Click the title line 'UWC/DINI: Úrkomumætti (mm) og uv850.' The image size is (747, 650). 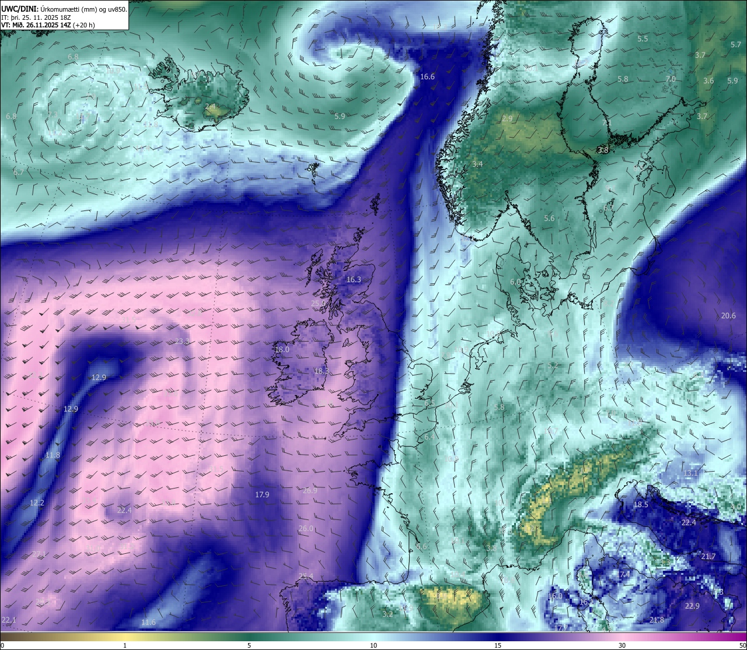pyautogui.click(x=64, y=9)
